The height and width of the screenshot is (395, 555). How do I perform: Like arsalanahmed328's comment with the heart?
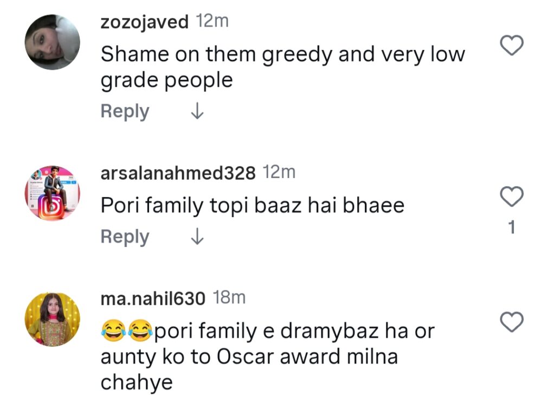click(x=511, y=197)
